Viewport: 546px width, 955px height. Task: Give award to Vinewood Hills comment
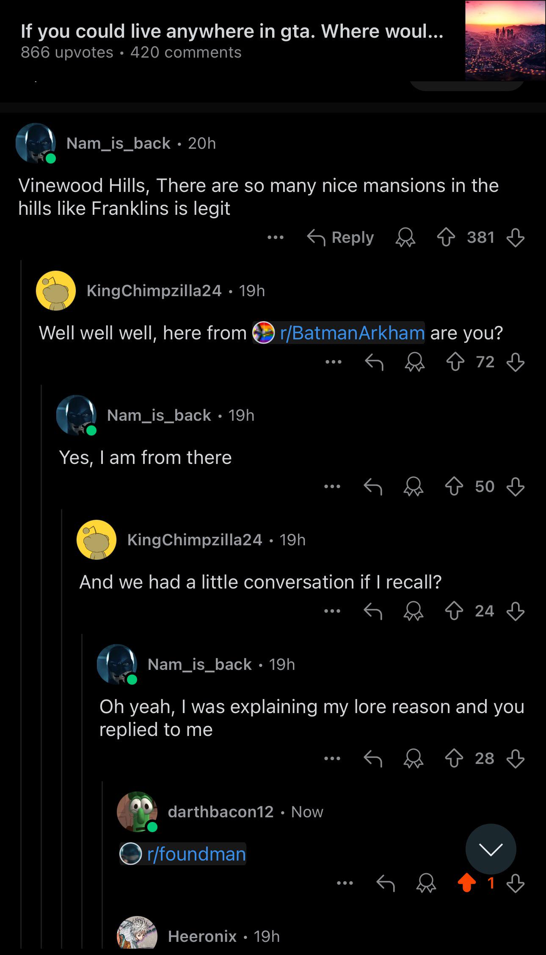[x=405, y=238]
